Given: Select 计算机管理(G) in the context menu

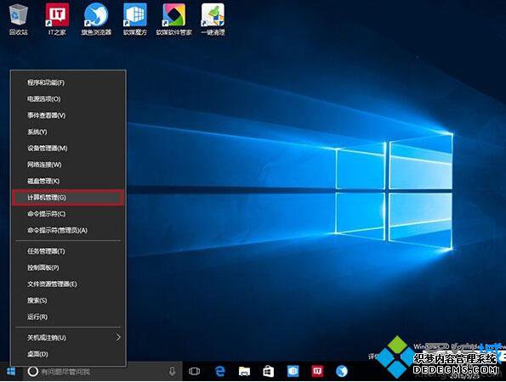Looking at the screenshot, I should tap(68, 198).
